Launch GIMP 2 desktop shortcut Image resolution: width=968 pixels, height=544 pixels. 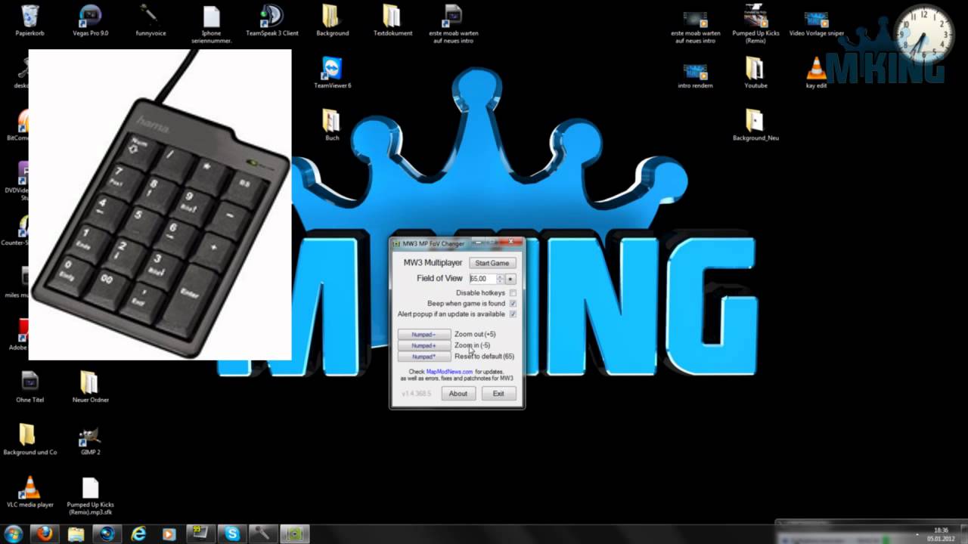(x=90, y=441)
